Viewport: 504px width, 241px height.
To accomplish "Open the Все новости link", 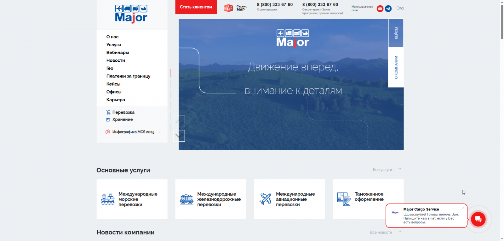I will pyautogui.click(x=381, y=232).
